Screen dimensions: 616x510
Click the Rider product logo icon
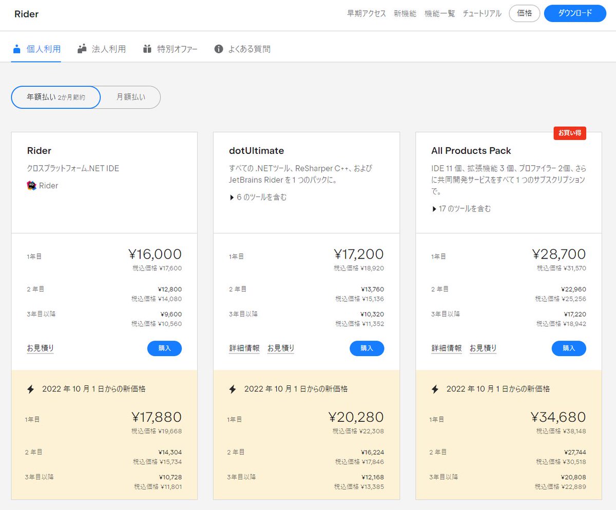[x=32, y=186]
